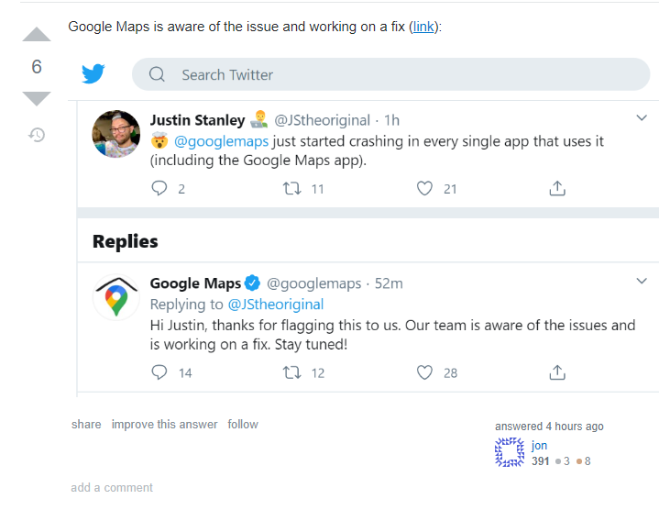Viewport: 659px width, 510px height.
Task: Open the 'link' hyperlink in the answer text
Action: point(423,27)
